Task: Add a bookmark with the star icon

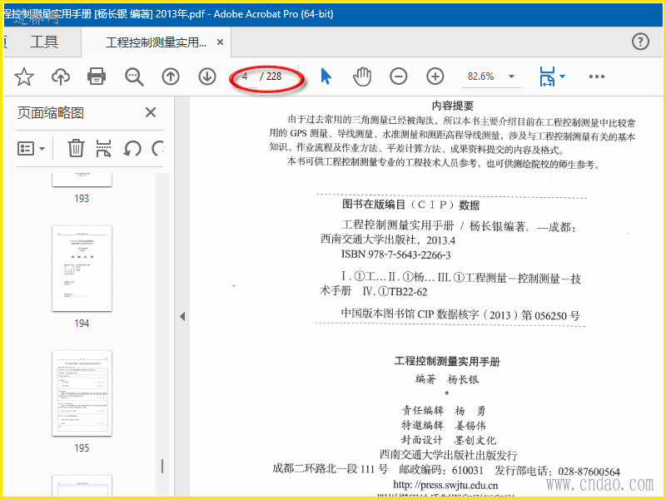Action: [x=24, y=77]
